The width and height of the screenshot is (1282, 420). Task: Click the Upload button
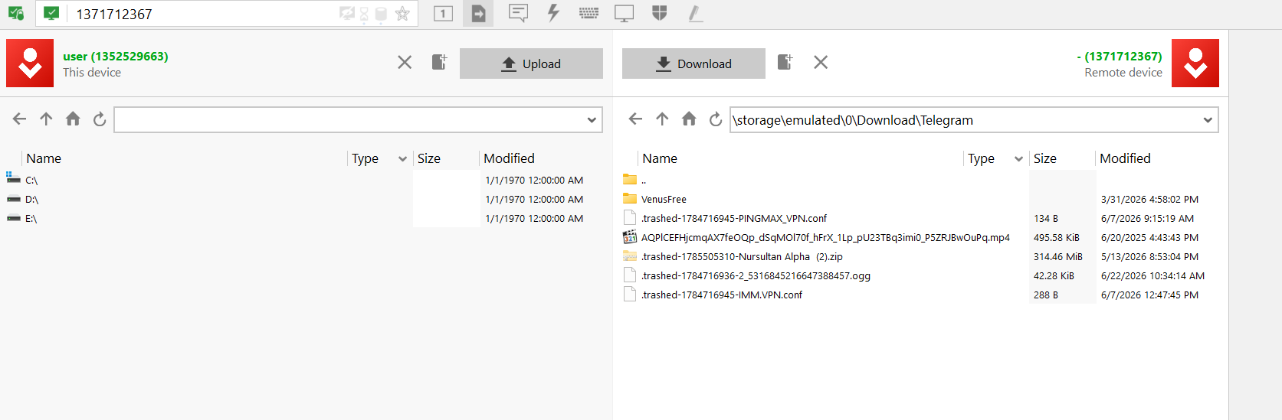tap(531, 63)
